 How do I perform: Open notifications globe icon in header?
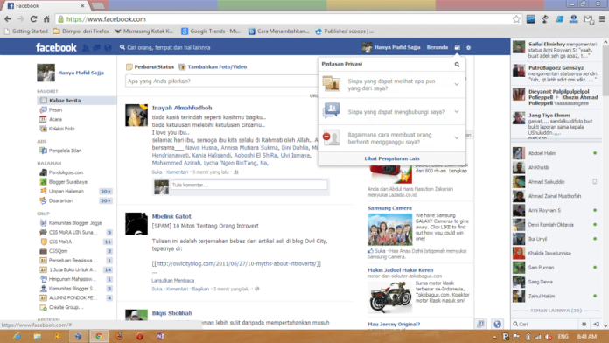pos(108,48)
